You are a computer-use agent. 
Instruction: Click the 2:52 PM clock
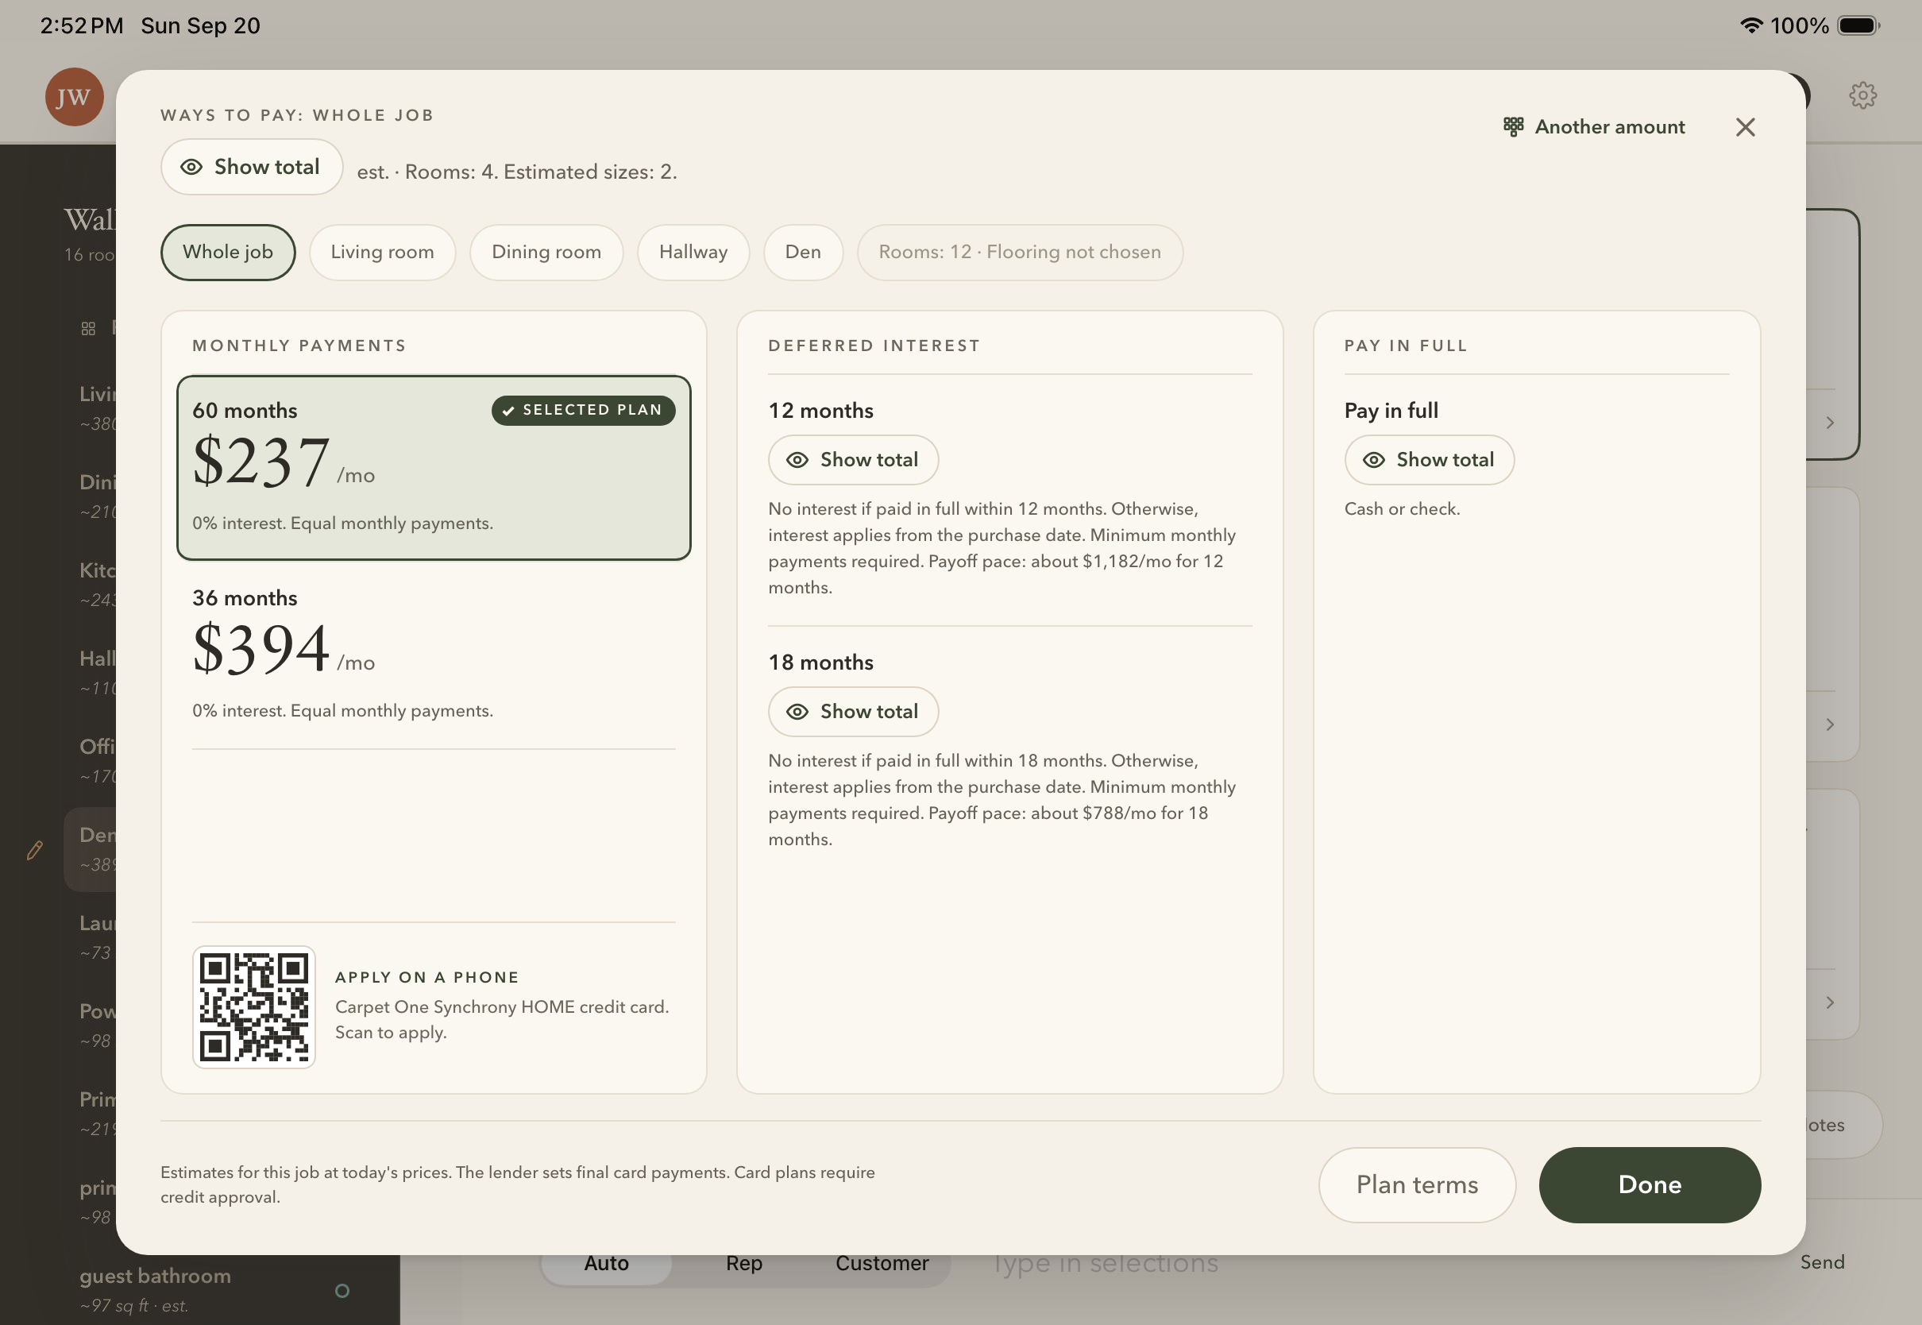pos(82,25)
